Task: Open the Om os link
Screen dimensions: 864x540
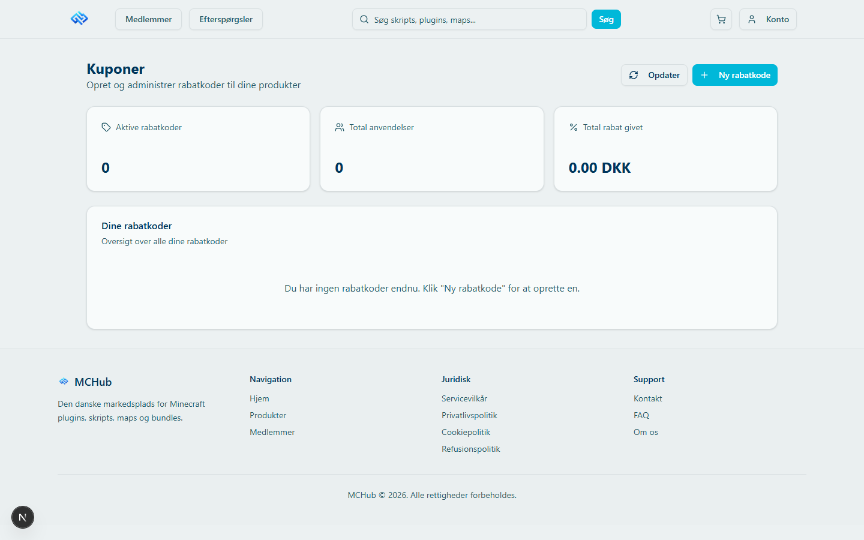Action: click(x=646, y=432)
